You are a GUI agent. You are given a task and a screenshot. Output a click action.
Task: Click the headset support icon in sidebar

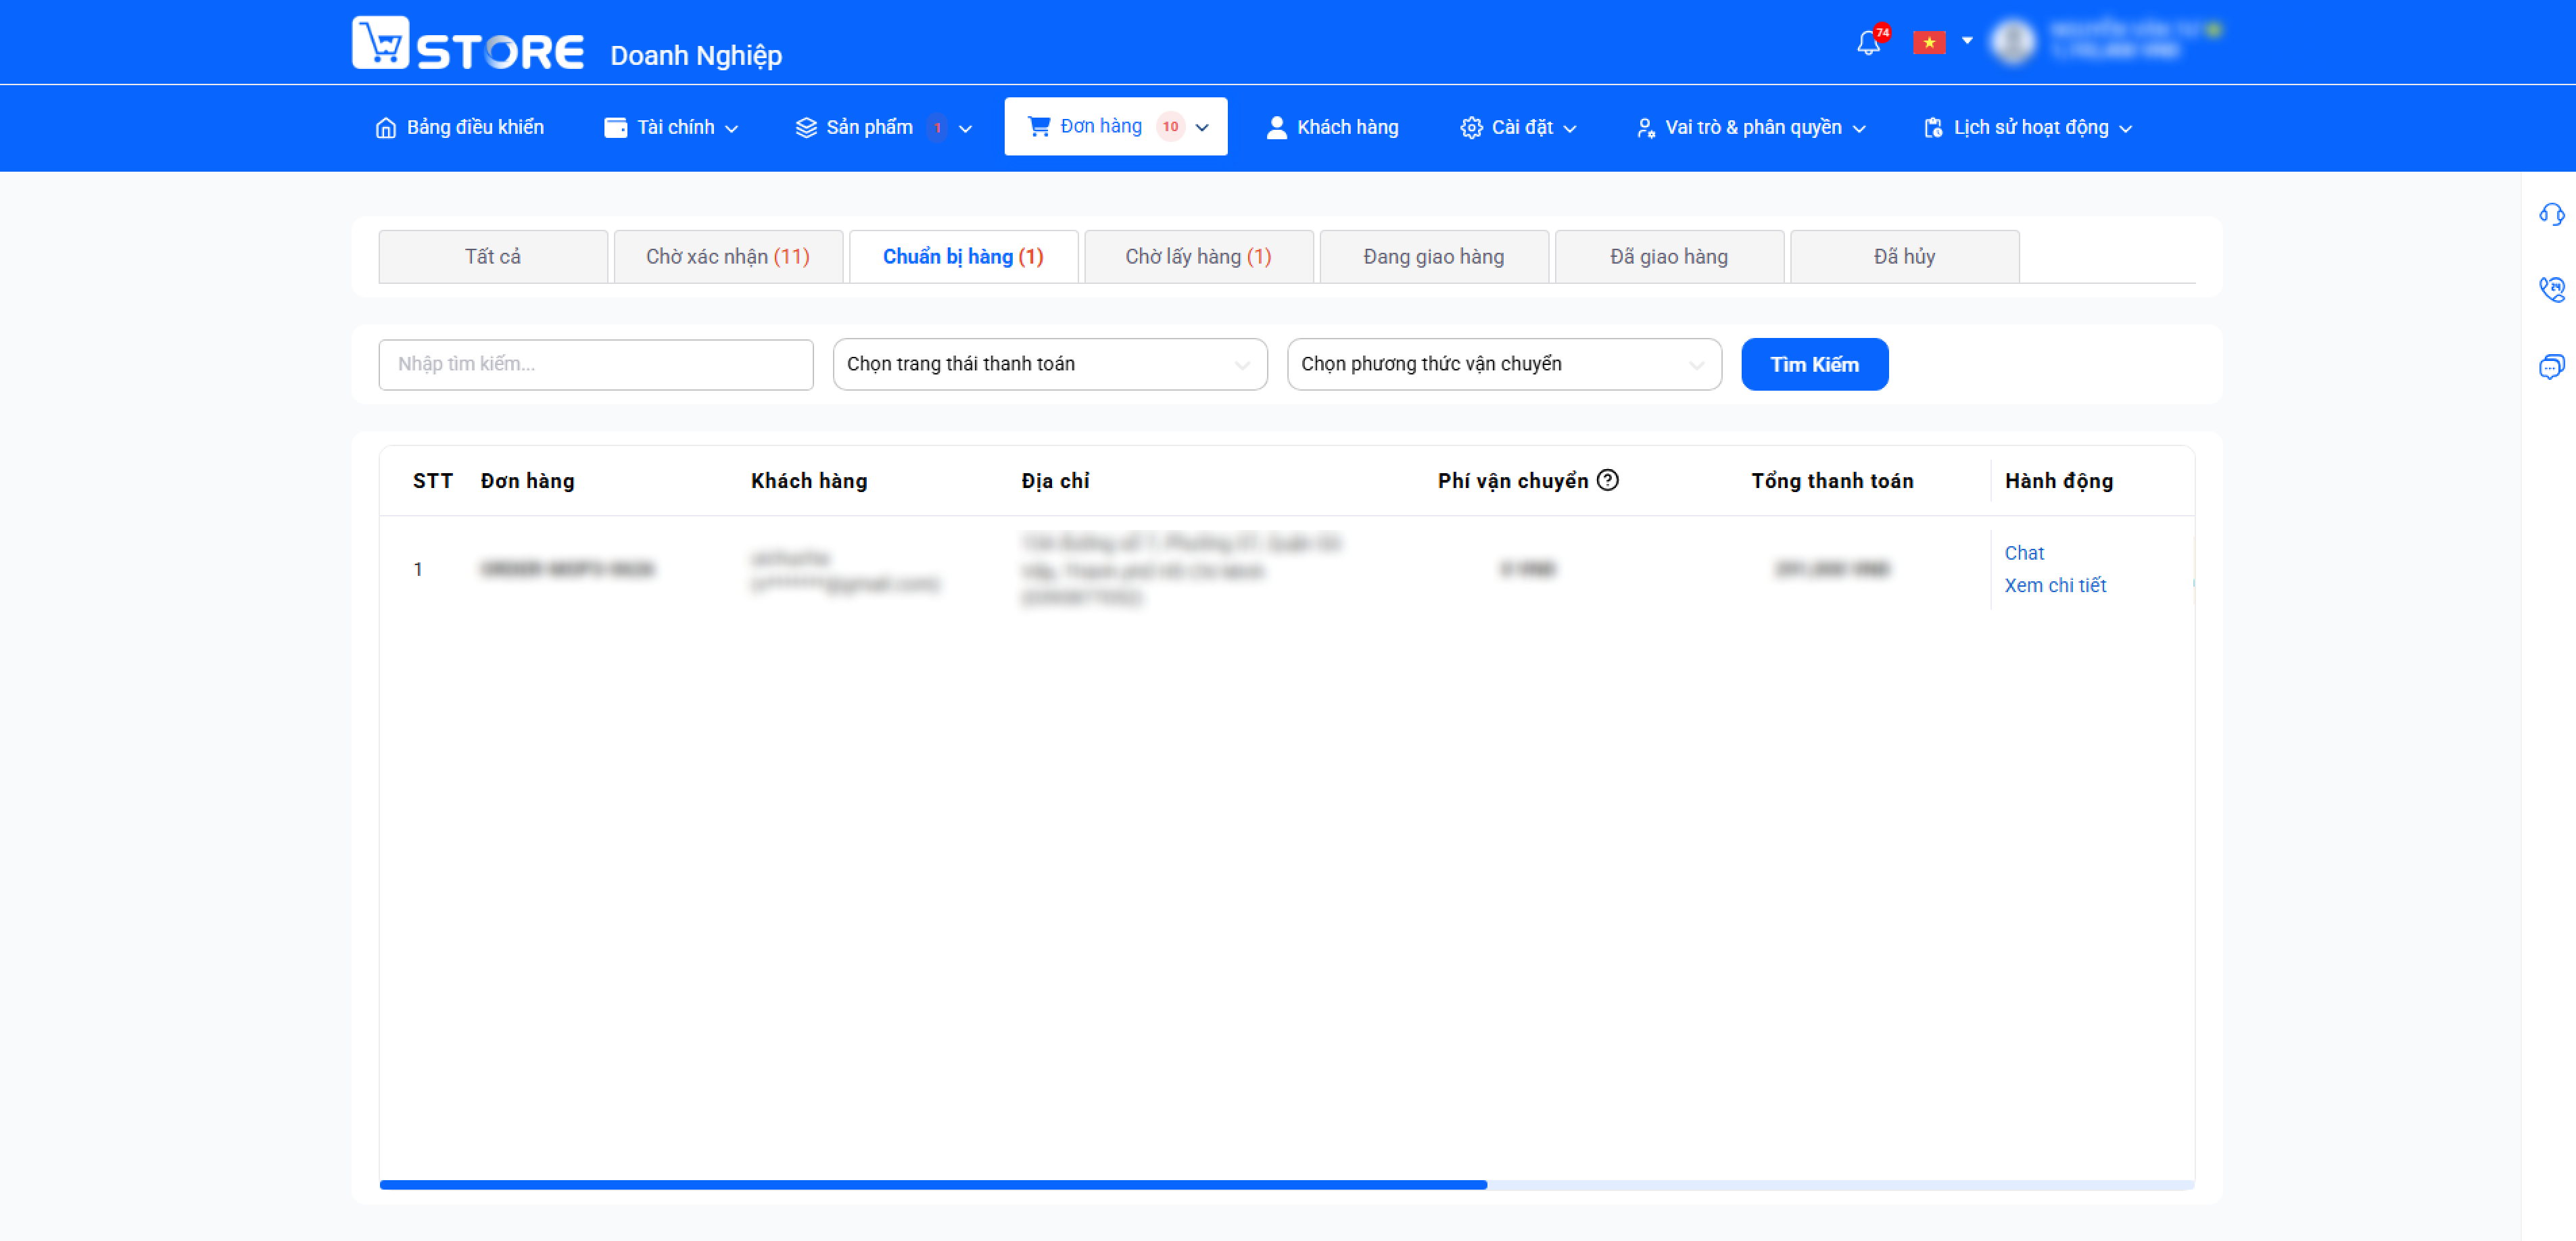2551,214
